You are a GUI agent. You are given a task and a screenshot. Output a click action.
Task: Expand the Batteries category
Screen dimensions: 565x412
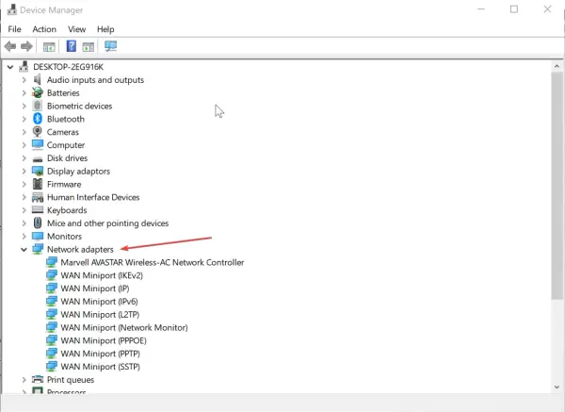click(24, 92)
